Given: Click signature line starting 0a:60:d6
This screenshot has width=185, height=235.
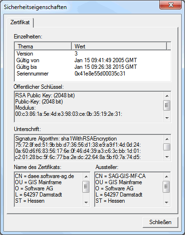Looking at the screenshot, I should click(x=78, y=151).
